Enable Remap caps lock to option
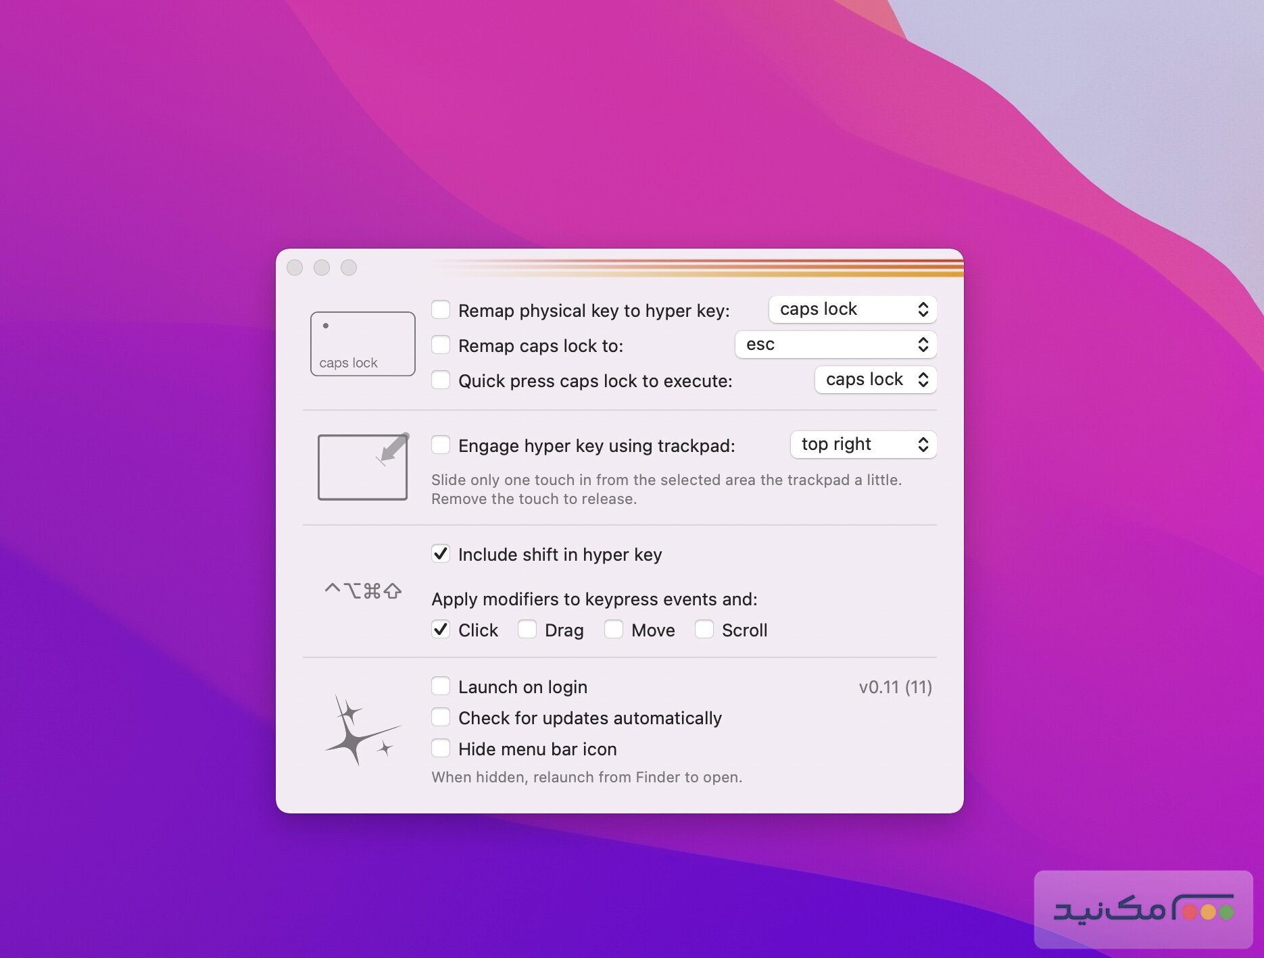Screen dimensions: 1264x958 [441, 345]
